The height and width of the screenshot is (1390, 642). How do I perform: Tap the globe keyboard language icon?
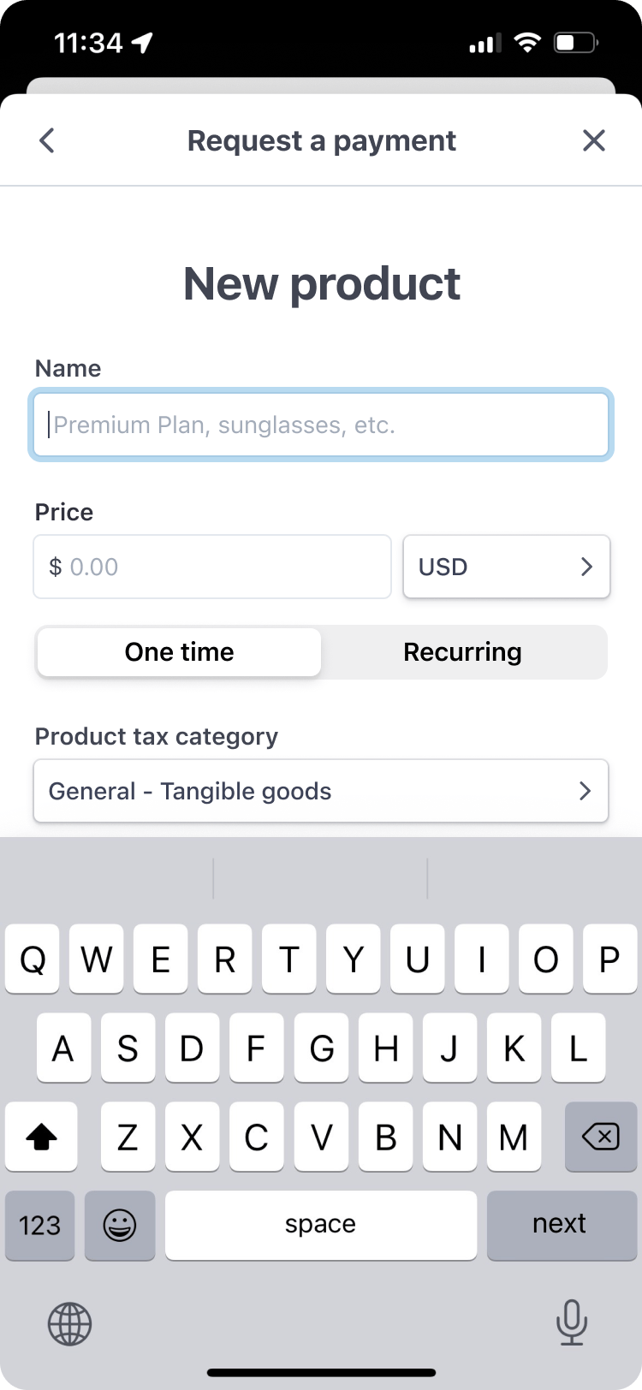[69, 1324]
